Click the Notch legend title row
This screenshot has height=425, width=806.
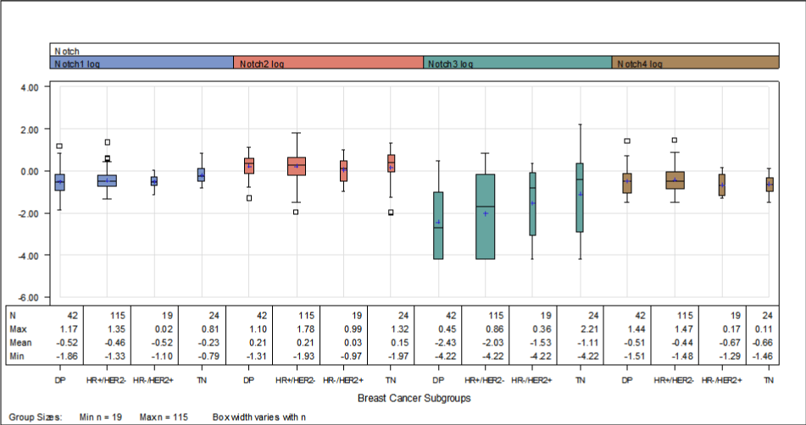click(414, 51)
